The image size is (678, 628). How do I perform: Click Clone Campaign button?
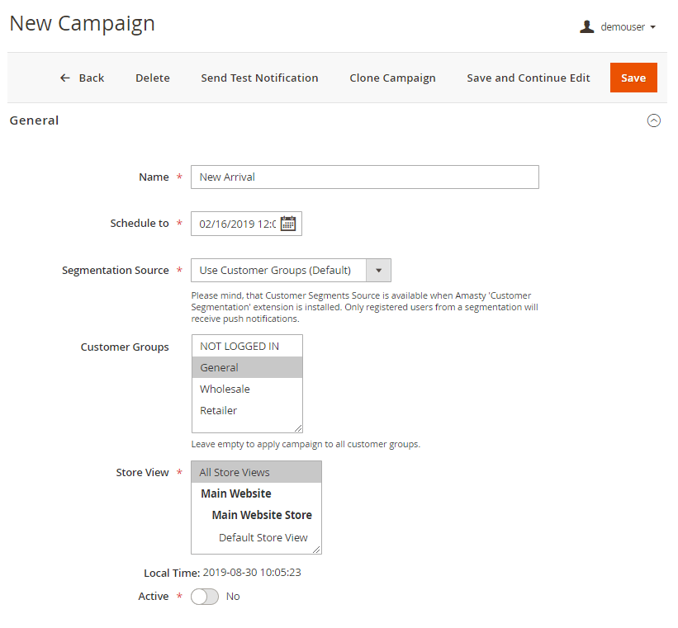[392, 78]
